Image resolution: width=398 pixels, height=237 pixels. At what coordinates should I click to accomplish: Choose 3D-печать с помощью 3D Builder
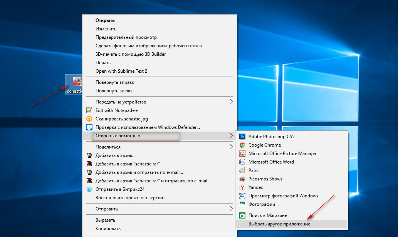131,54
